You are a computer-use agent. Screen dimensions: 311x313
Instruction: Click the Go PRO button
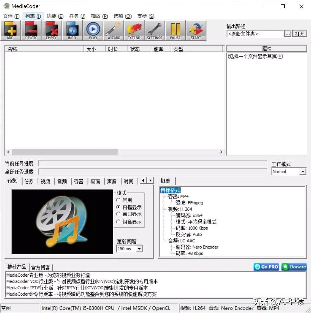[266, 267]
